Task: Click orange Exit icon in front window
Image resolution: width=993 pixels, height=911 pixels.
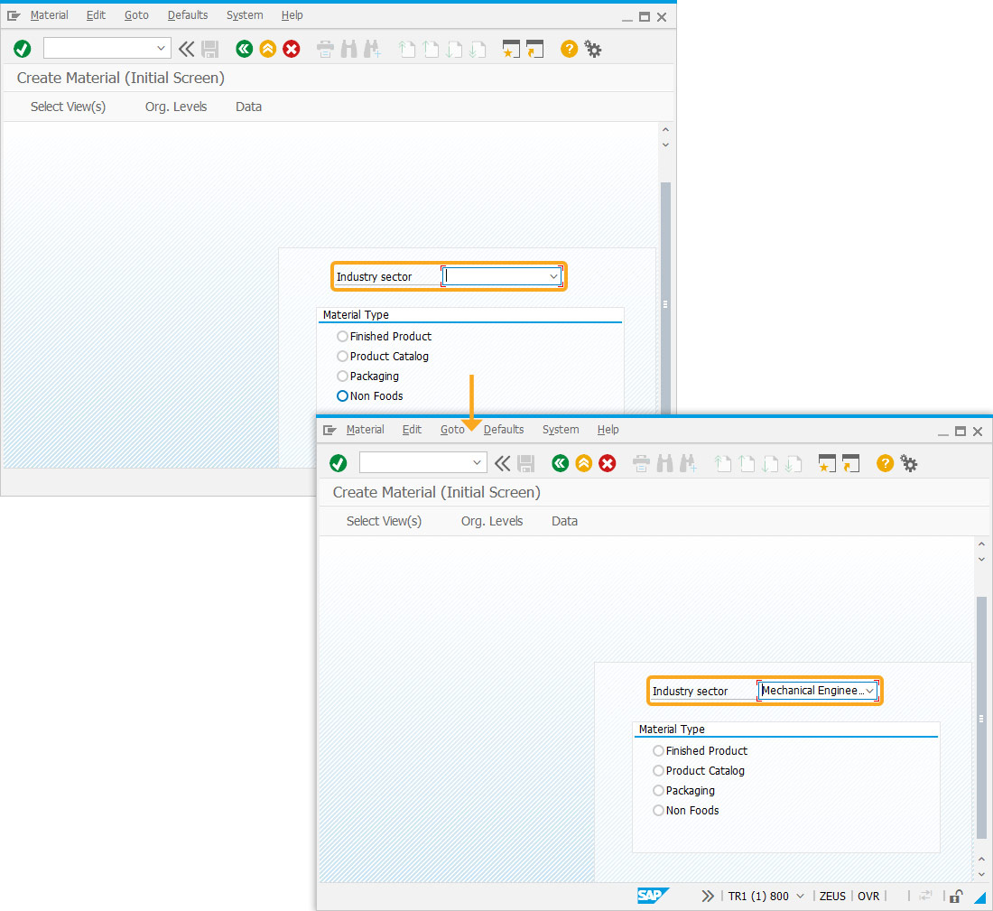Action: (584, 463)
